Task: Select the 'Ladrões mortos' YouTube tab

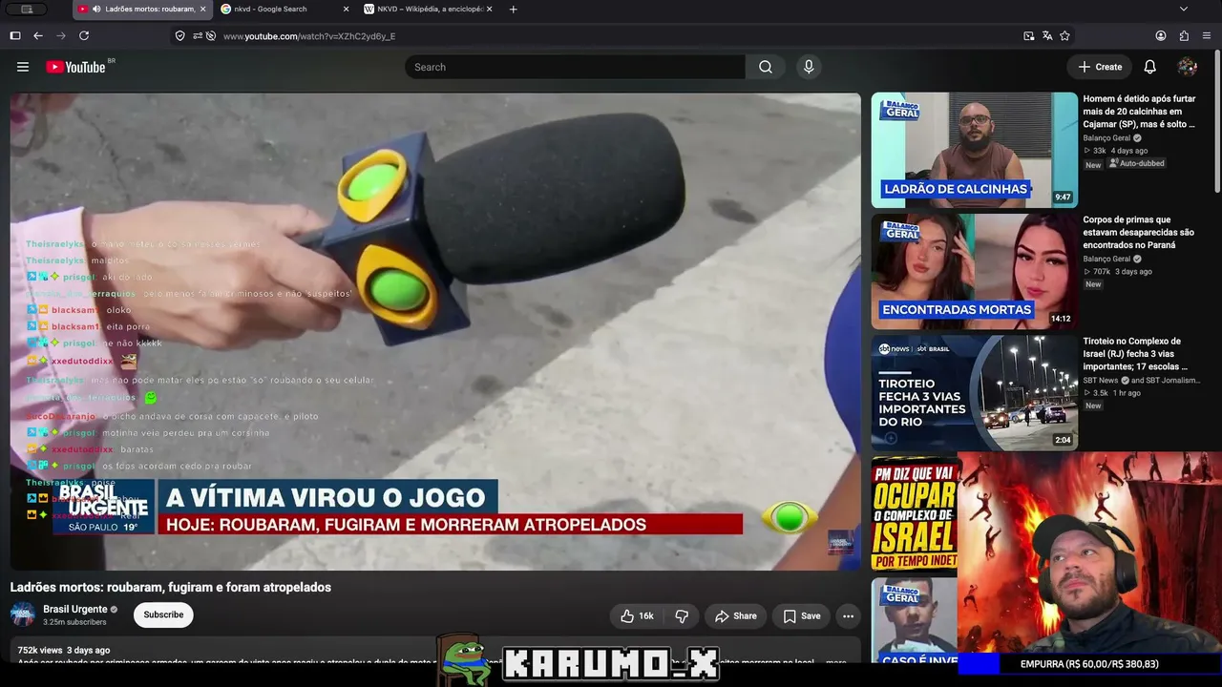Action: pyautogui.click(x=142, y=10)
